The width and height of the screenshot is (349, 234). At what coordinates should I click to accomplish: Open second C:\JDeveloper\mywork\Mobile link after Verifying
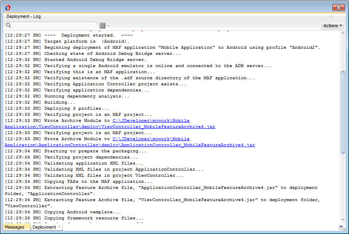151,139
